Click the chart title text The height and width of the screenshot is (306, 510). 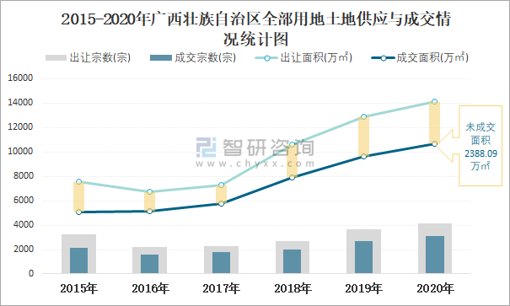click(255, 30)
